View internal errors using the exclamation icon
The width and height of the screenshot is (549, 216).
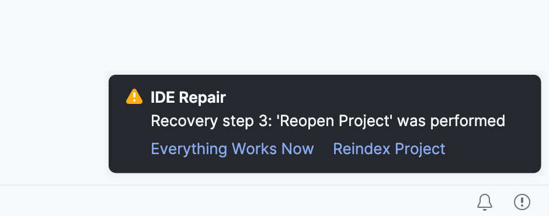click(x=522, y=202)
